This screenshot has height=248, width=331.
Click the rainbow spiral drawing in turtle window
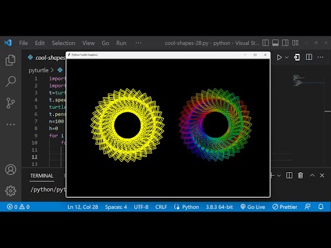coord(215,125)
